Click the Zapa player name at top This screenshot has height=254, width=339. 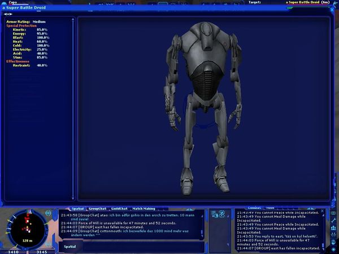pos(12,2)
